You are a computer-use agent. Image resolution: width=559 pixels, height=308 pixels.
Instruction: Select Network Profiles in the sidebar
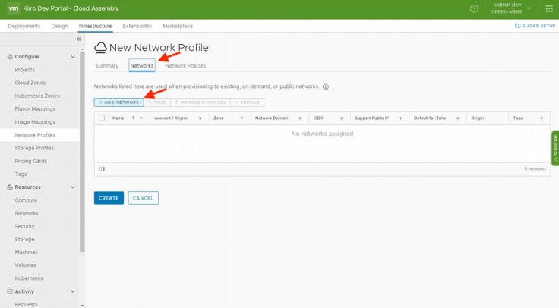click(x=39, y=135)
